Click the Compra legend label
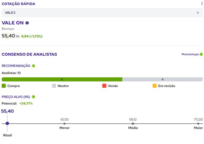Screen dimensions: 204x144 (x=14, y=86)
